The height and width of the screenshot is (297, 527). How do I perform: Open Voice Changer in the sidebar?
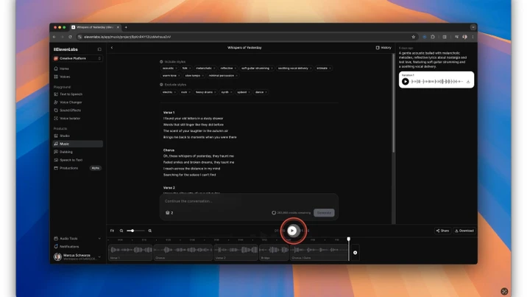coord(71,102)
